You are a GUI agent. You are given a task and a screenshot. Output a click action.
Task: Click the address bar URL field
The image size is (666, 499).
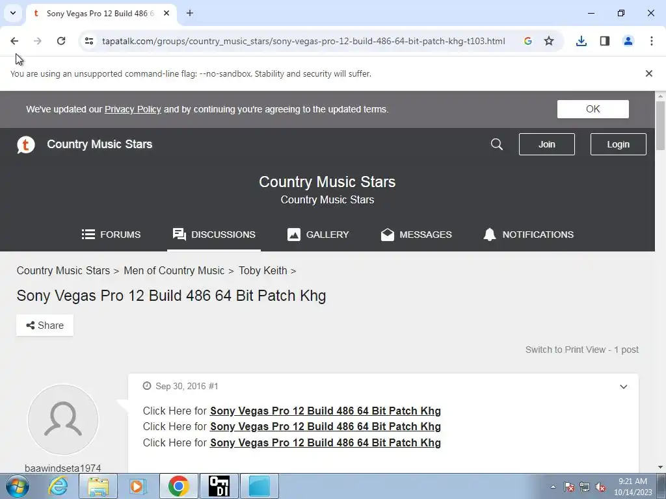click(x=303, y=41)
